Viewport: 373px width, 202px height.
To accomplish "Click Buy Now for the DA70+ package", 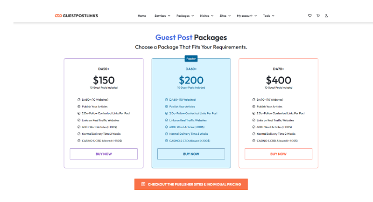I will (x=278, y=154).
